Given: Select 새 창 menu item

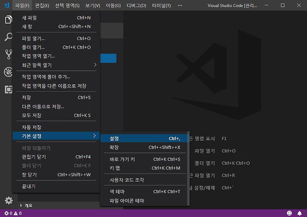Looking at the screenshot, I should [x=56, y=26].
